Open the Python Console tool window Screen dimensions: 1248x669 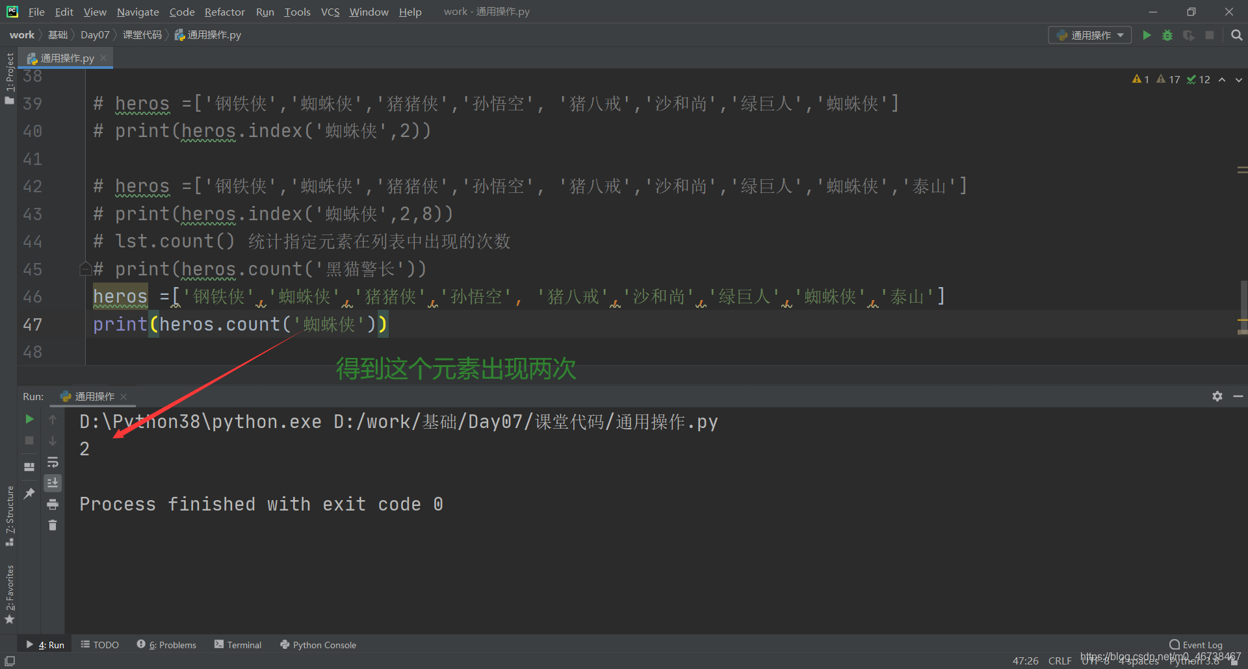[318, 645]
